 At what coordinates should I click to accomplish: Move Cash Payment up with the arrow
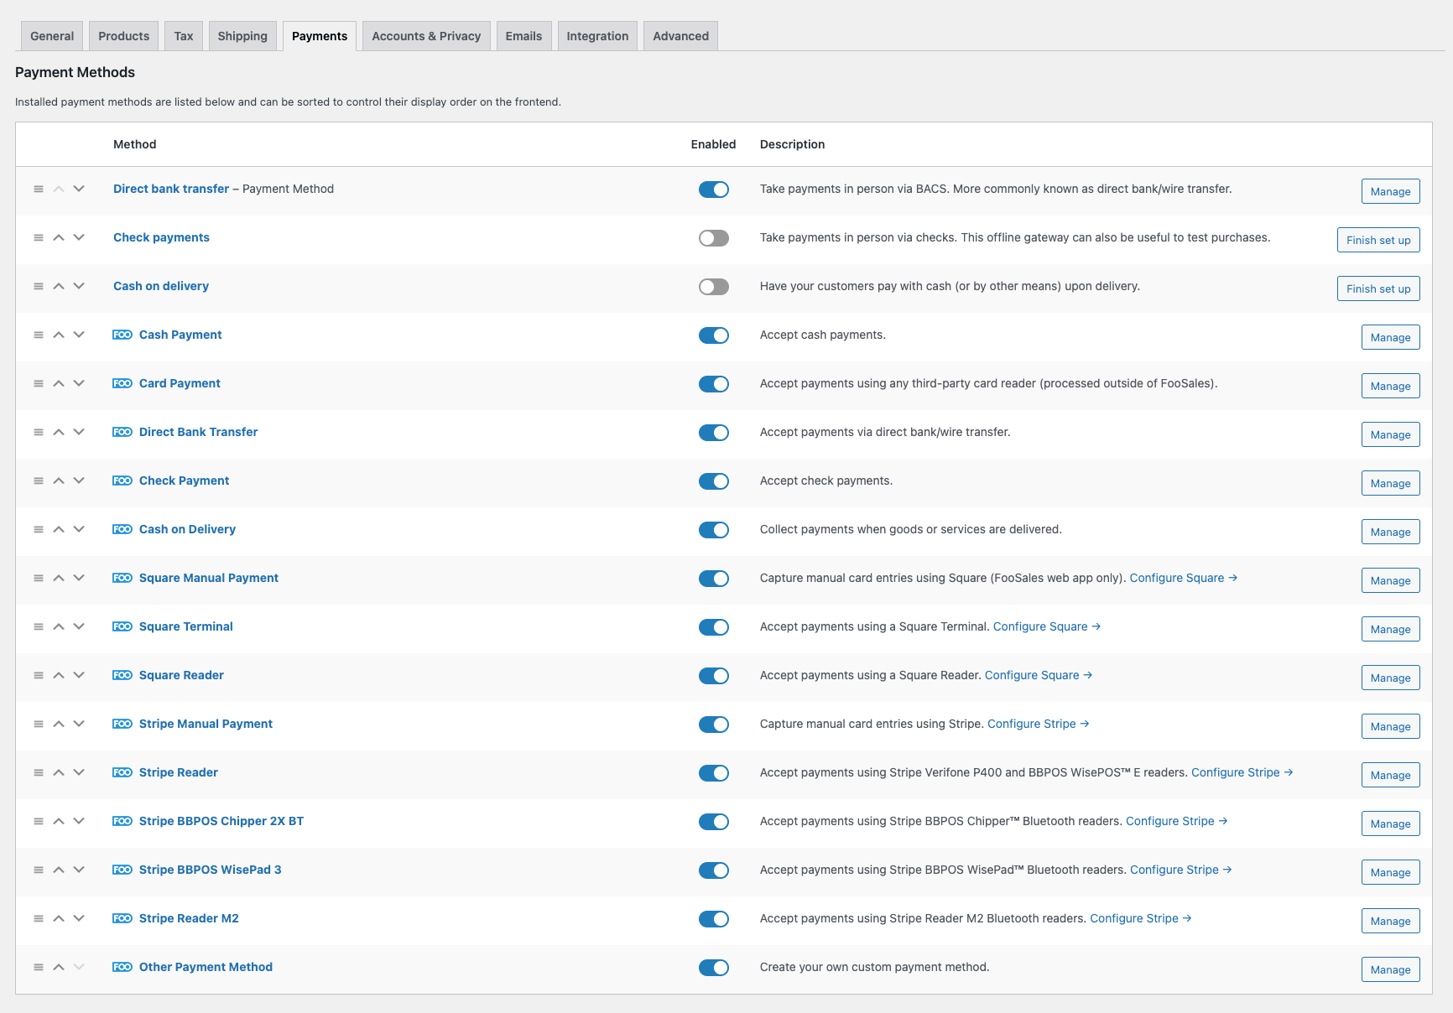click(59, 335)
